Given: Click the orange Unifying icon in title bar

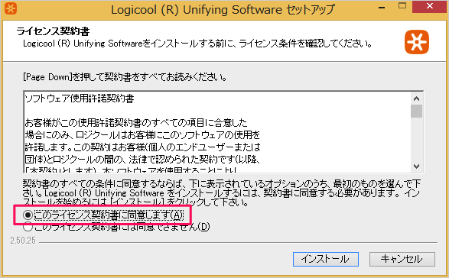Looking at the screenshot, I should point(11,9).
